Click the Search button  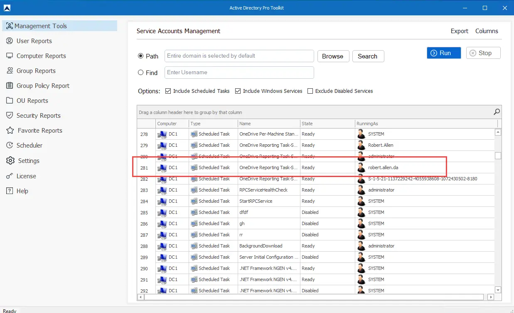pos(367,56)
